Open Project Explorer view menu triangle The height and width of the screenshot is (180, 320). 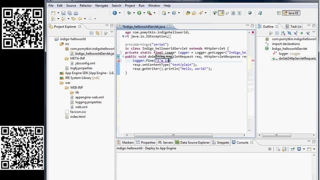(x=111, y=32)
